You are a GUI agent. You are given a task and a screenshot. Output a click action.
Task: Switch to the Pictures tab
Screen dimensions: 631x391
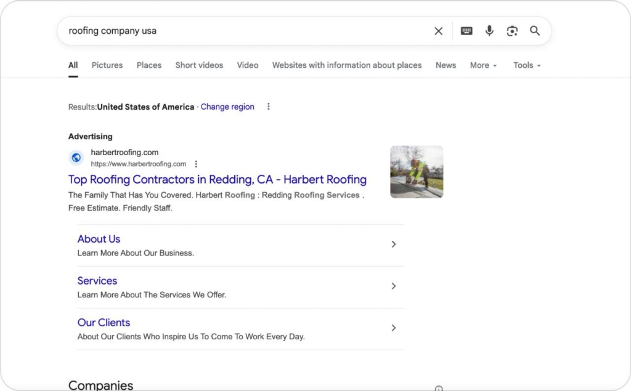point(107,65)
